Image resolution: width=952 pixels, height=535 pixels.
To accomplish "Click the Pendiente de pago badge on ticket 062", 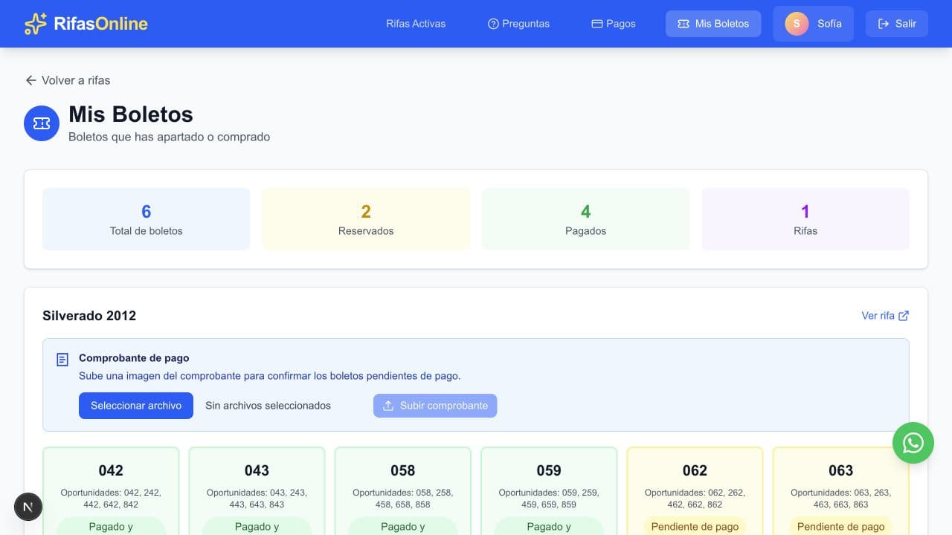I will (x=695, y=526).
